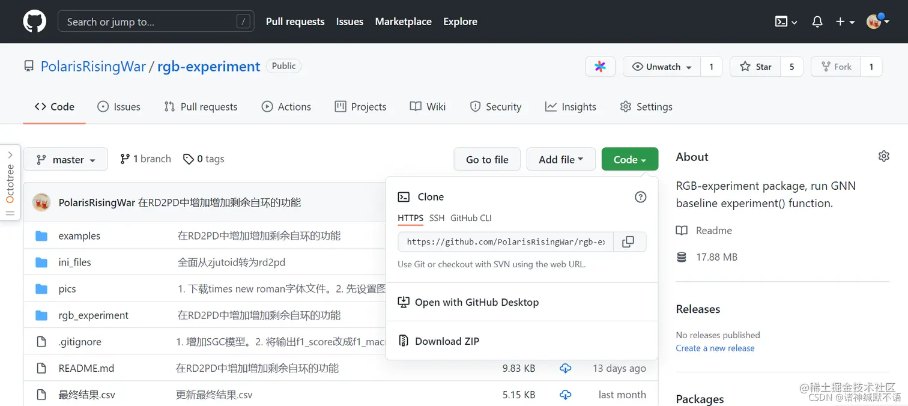Switch to the Actions tab

(x=286, y=106)
